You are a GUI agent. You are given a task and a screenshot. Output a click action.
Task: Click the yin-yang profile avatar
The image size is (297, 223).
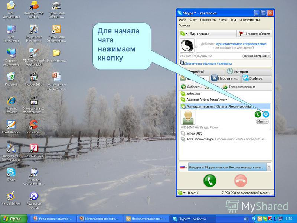click(187, 45)
